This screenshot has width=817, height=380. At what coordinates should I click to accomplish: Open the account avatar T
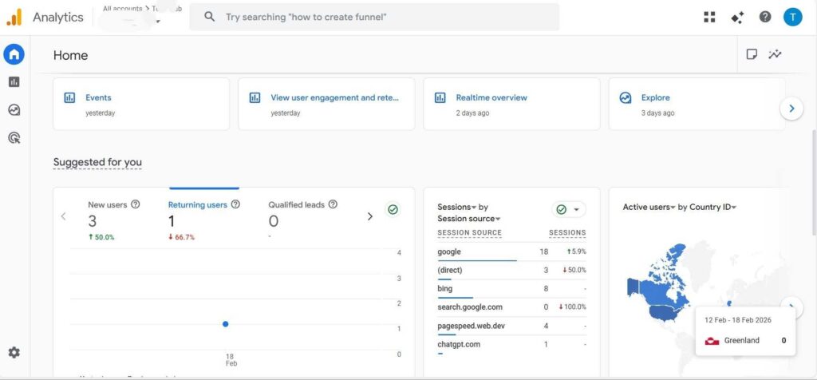pos(792,17)
